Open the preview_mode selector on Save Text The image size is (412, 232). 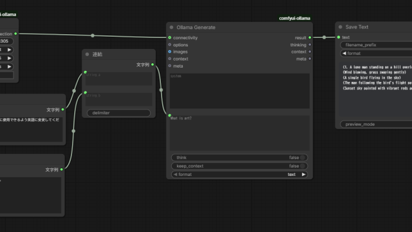[x=376, y=124]
